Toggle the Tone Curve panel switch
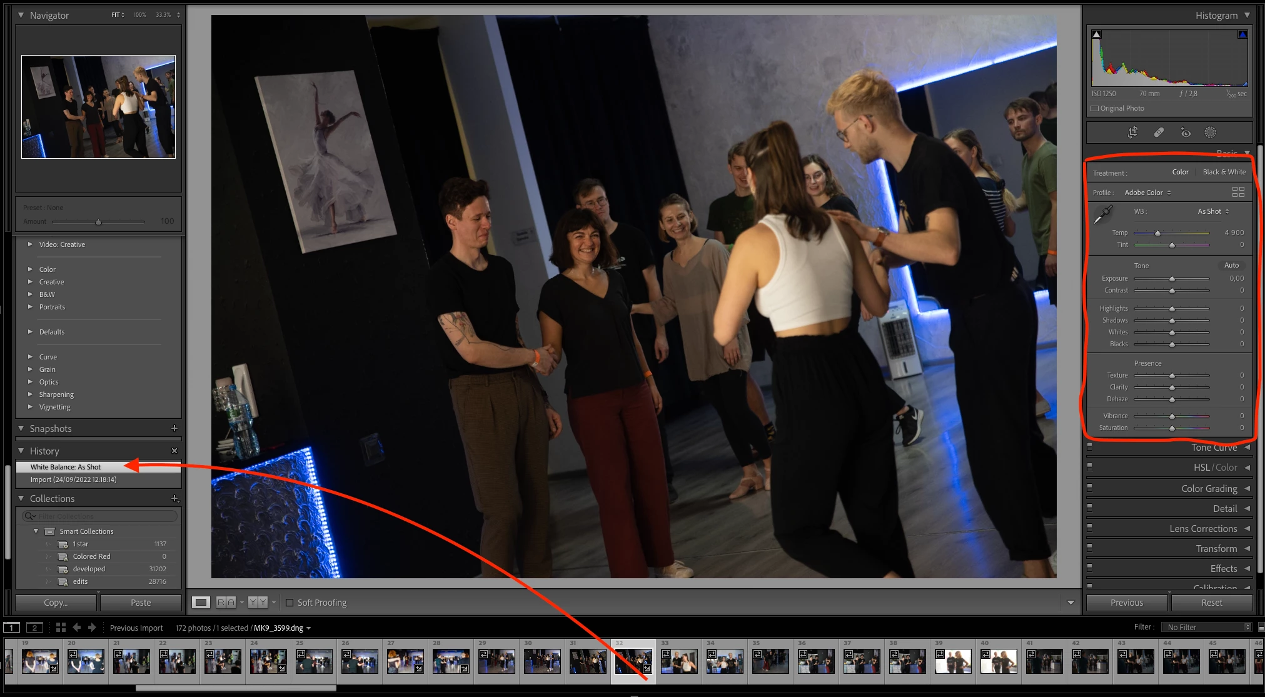The width and height of the screenshot is (1265, 697). tap(1090, 447)
